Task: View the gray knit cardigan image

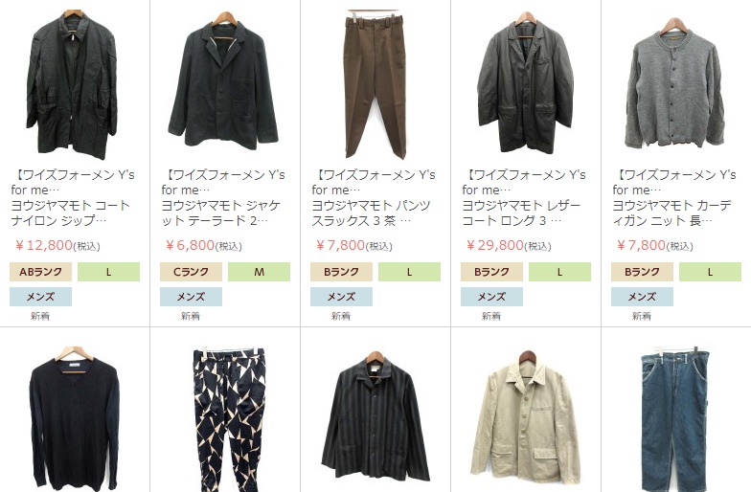Action: coord(675,84)
